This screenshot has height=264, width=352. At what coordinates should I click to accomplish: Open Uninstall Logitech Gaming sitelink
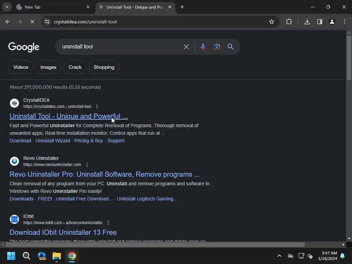click(x=147, y=199)
